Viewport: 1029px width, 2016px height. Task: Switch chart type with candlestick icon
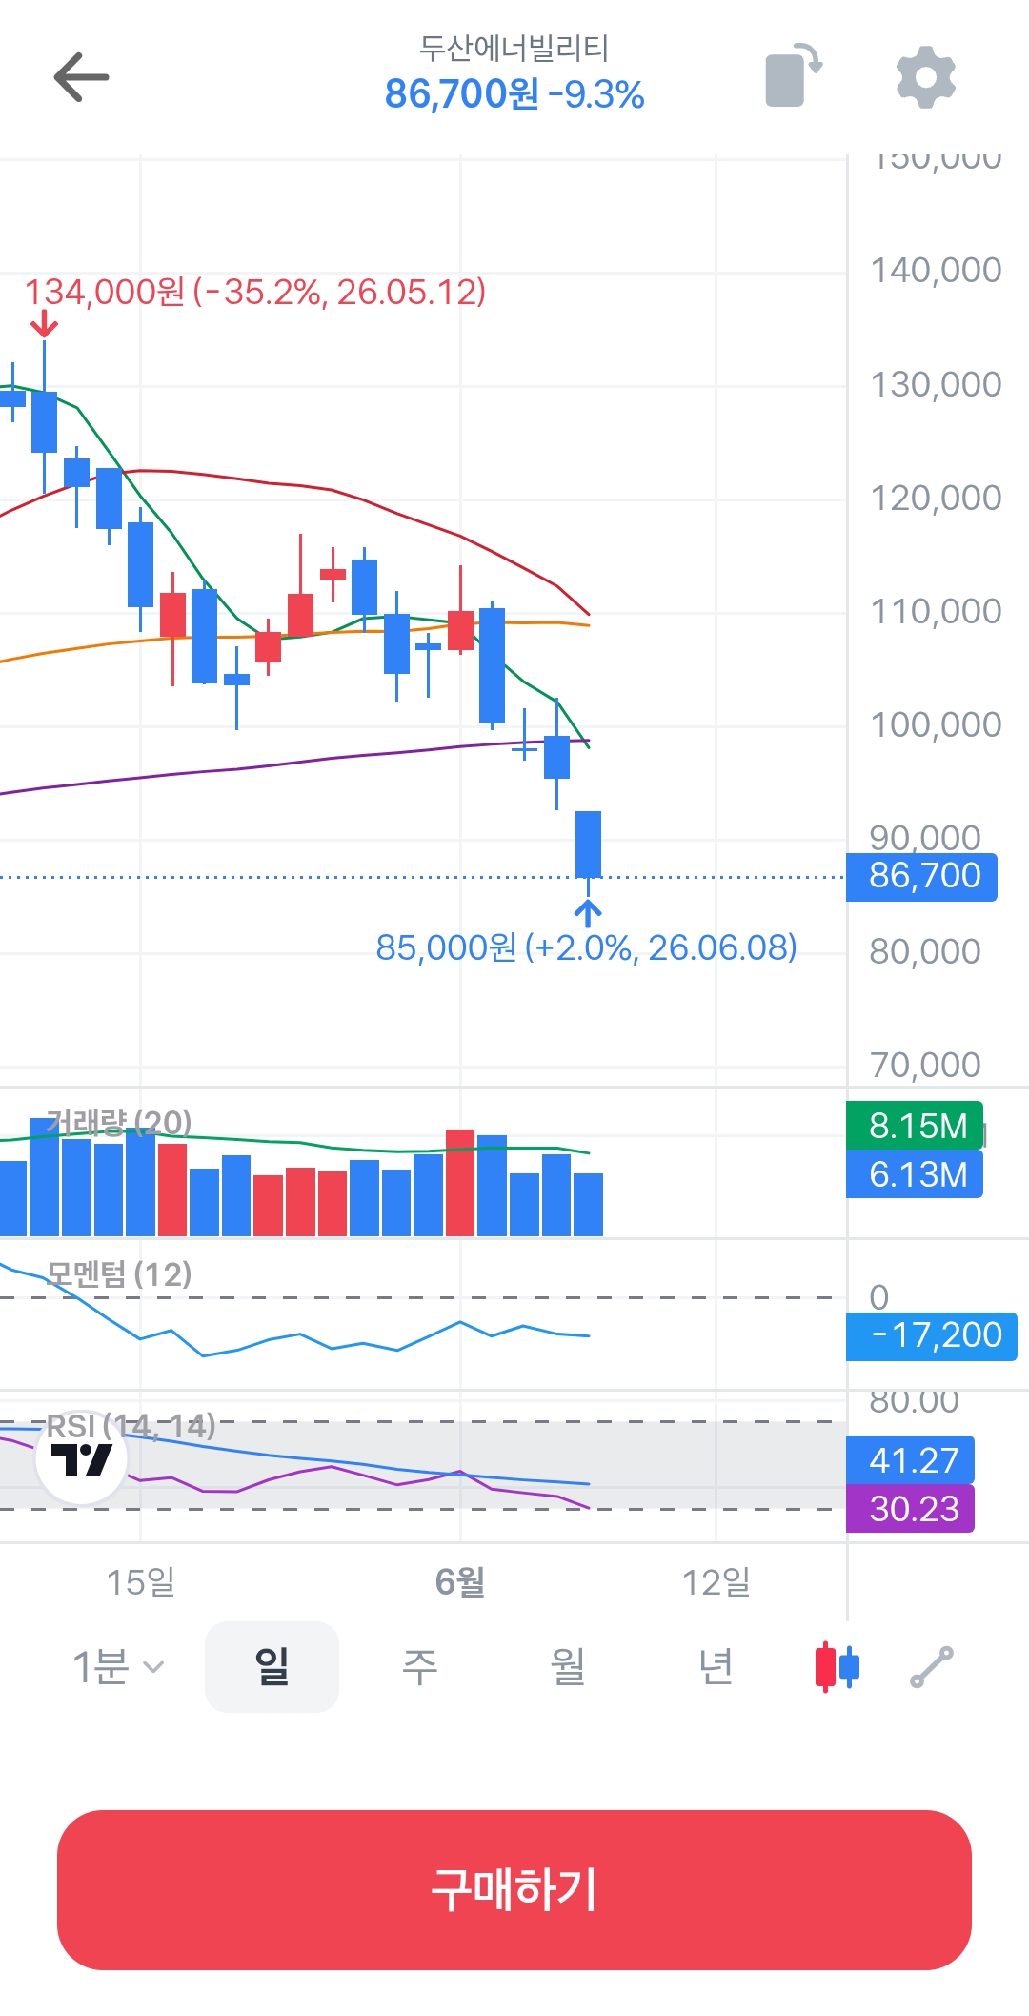pos(837,1667)
